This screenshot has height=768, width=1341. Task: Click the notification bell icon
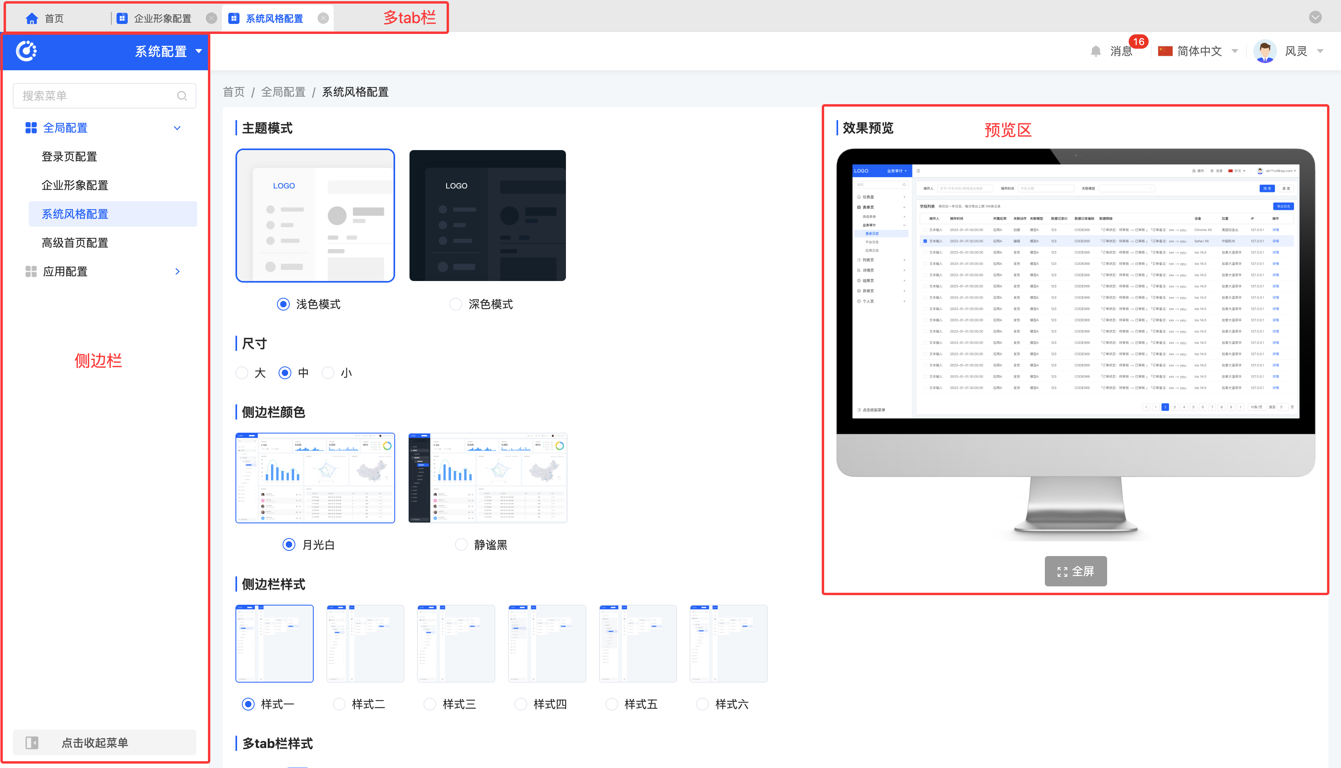coord(1095,51)
